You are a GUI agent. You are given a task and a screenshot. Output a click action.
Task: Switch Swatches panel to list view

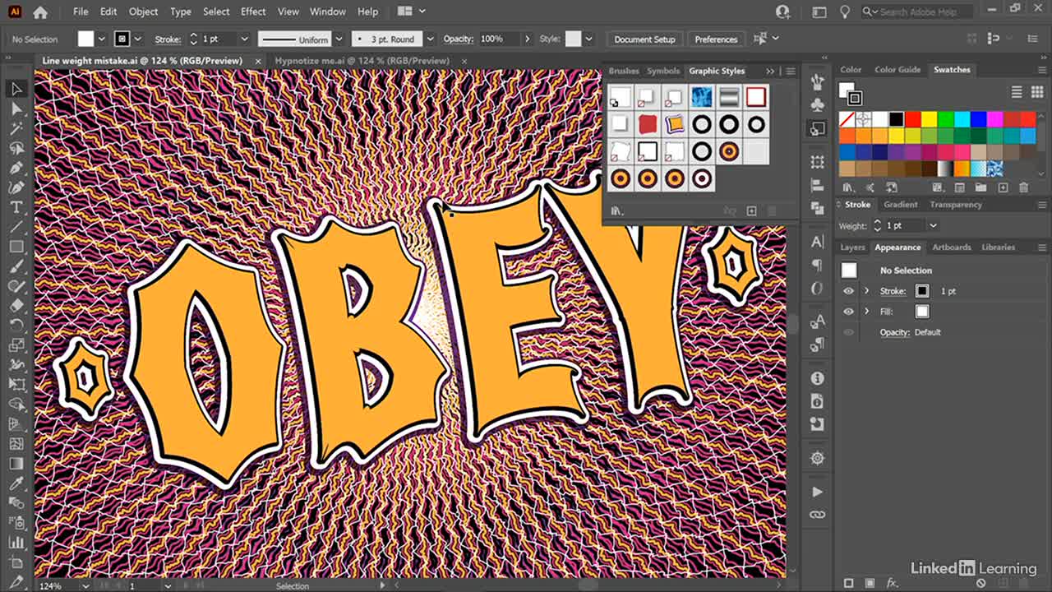tap(1017, 91)
